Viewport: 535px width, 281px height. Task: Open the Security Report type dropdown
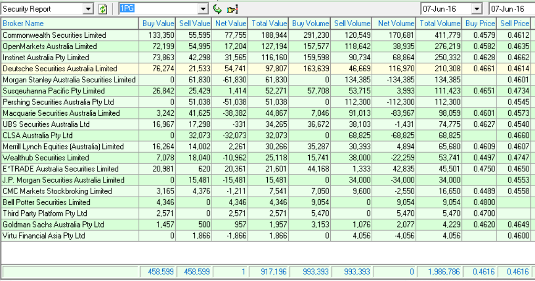(x=88, y=9)
